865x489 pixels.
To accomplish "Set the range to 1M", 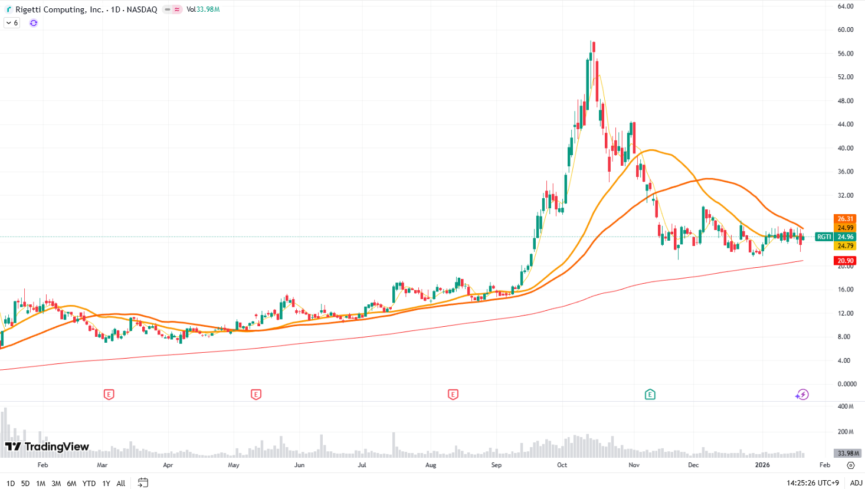I will click(x=41, y=483).
